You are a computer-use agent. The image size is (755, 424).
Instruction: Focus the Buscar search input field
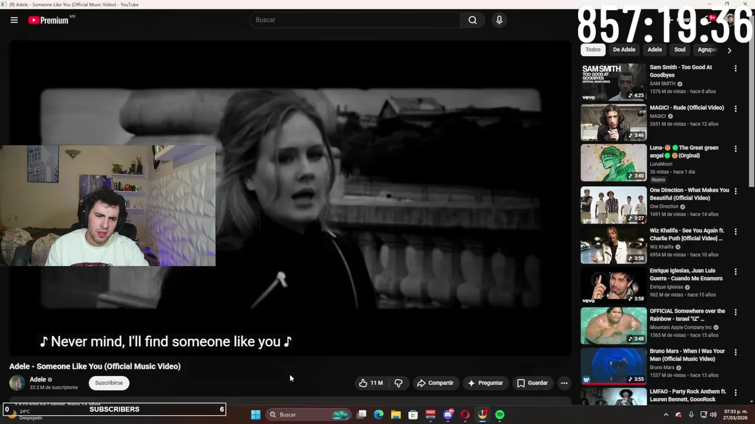click(x=356, y=20)
